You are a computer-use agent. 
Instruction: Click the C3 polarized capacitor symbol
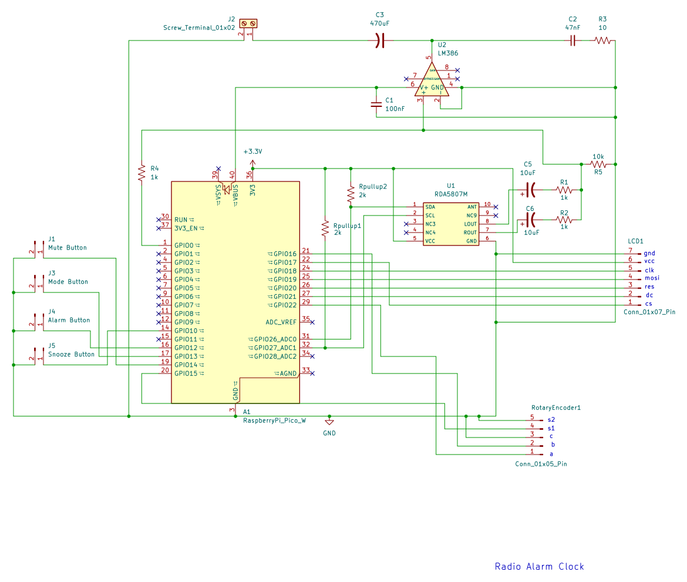pyautogui.click(x=380, y=41)
